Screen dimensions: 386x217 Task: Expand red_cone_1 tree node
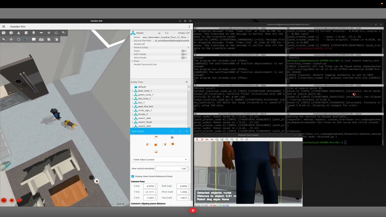click(133, 99)
